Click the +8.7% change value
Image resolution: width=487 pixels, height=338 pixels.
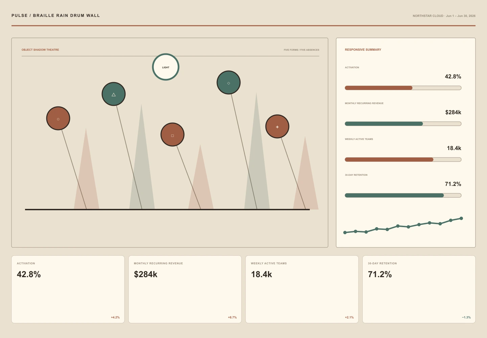(232, 317)
